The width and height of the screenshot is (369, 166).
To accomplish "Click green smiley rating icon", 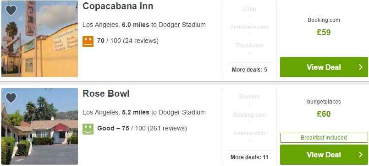I will (88, 129).
